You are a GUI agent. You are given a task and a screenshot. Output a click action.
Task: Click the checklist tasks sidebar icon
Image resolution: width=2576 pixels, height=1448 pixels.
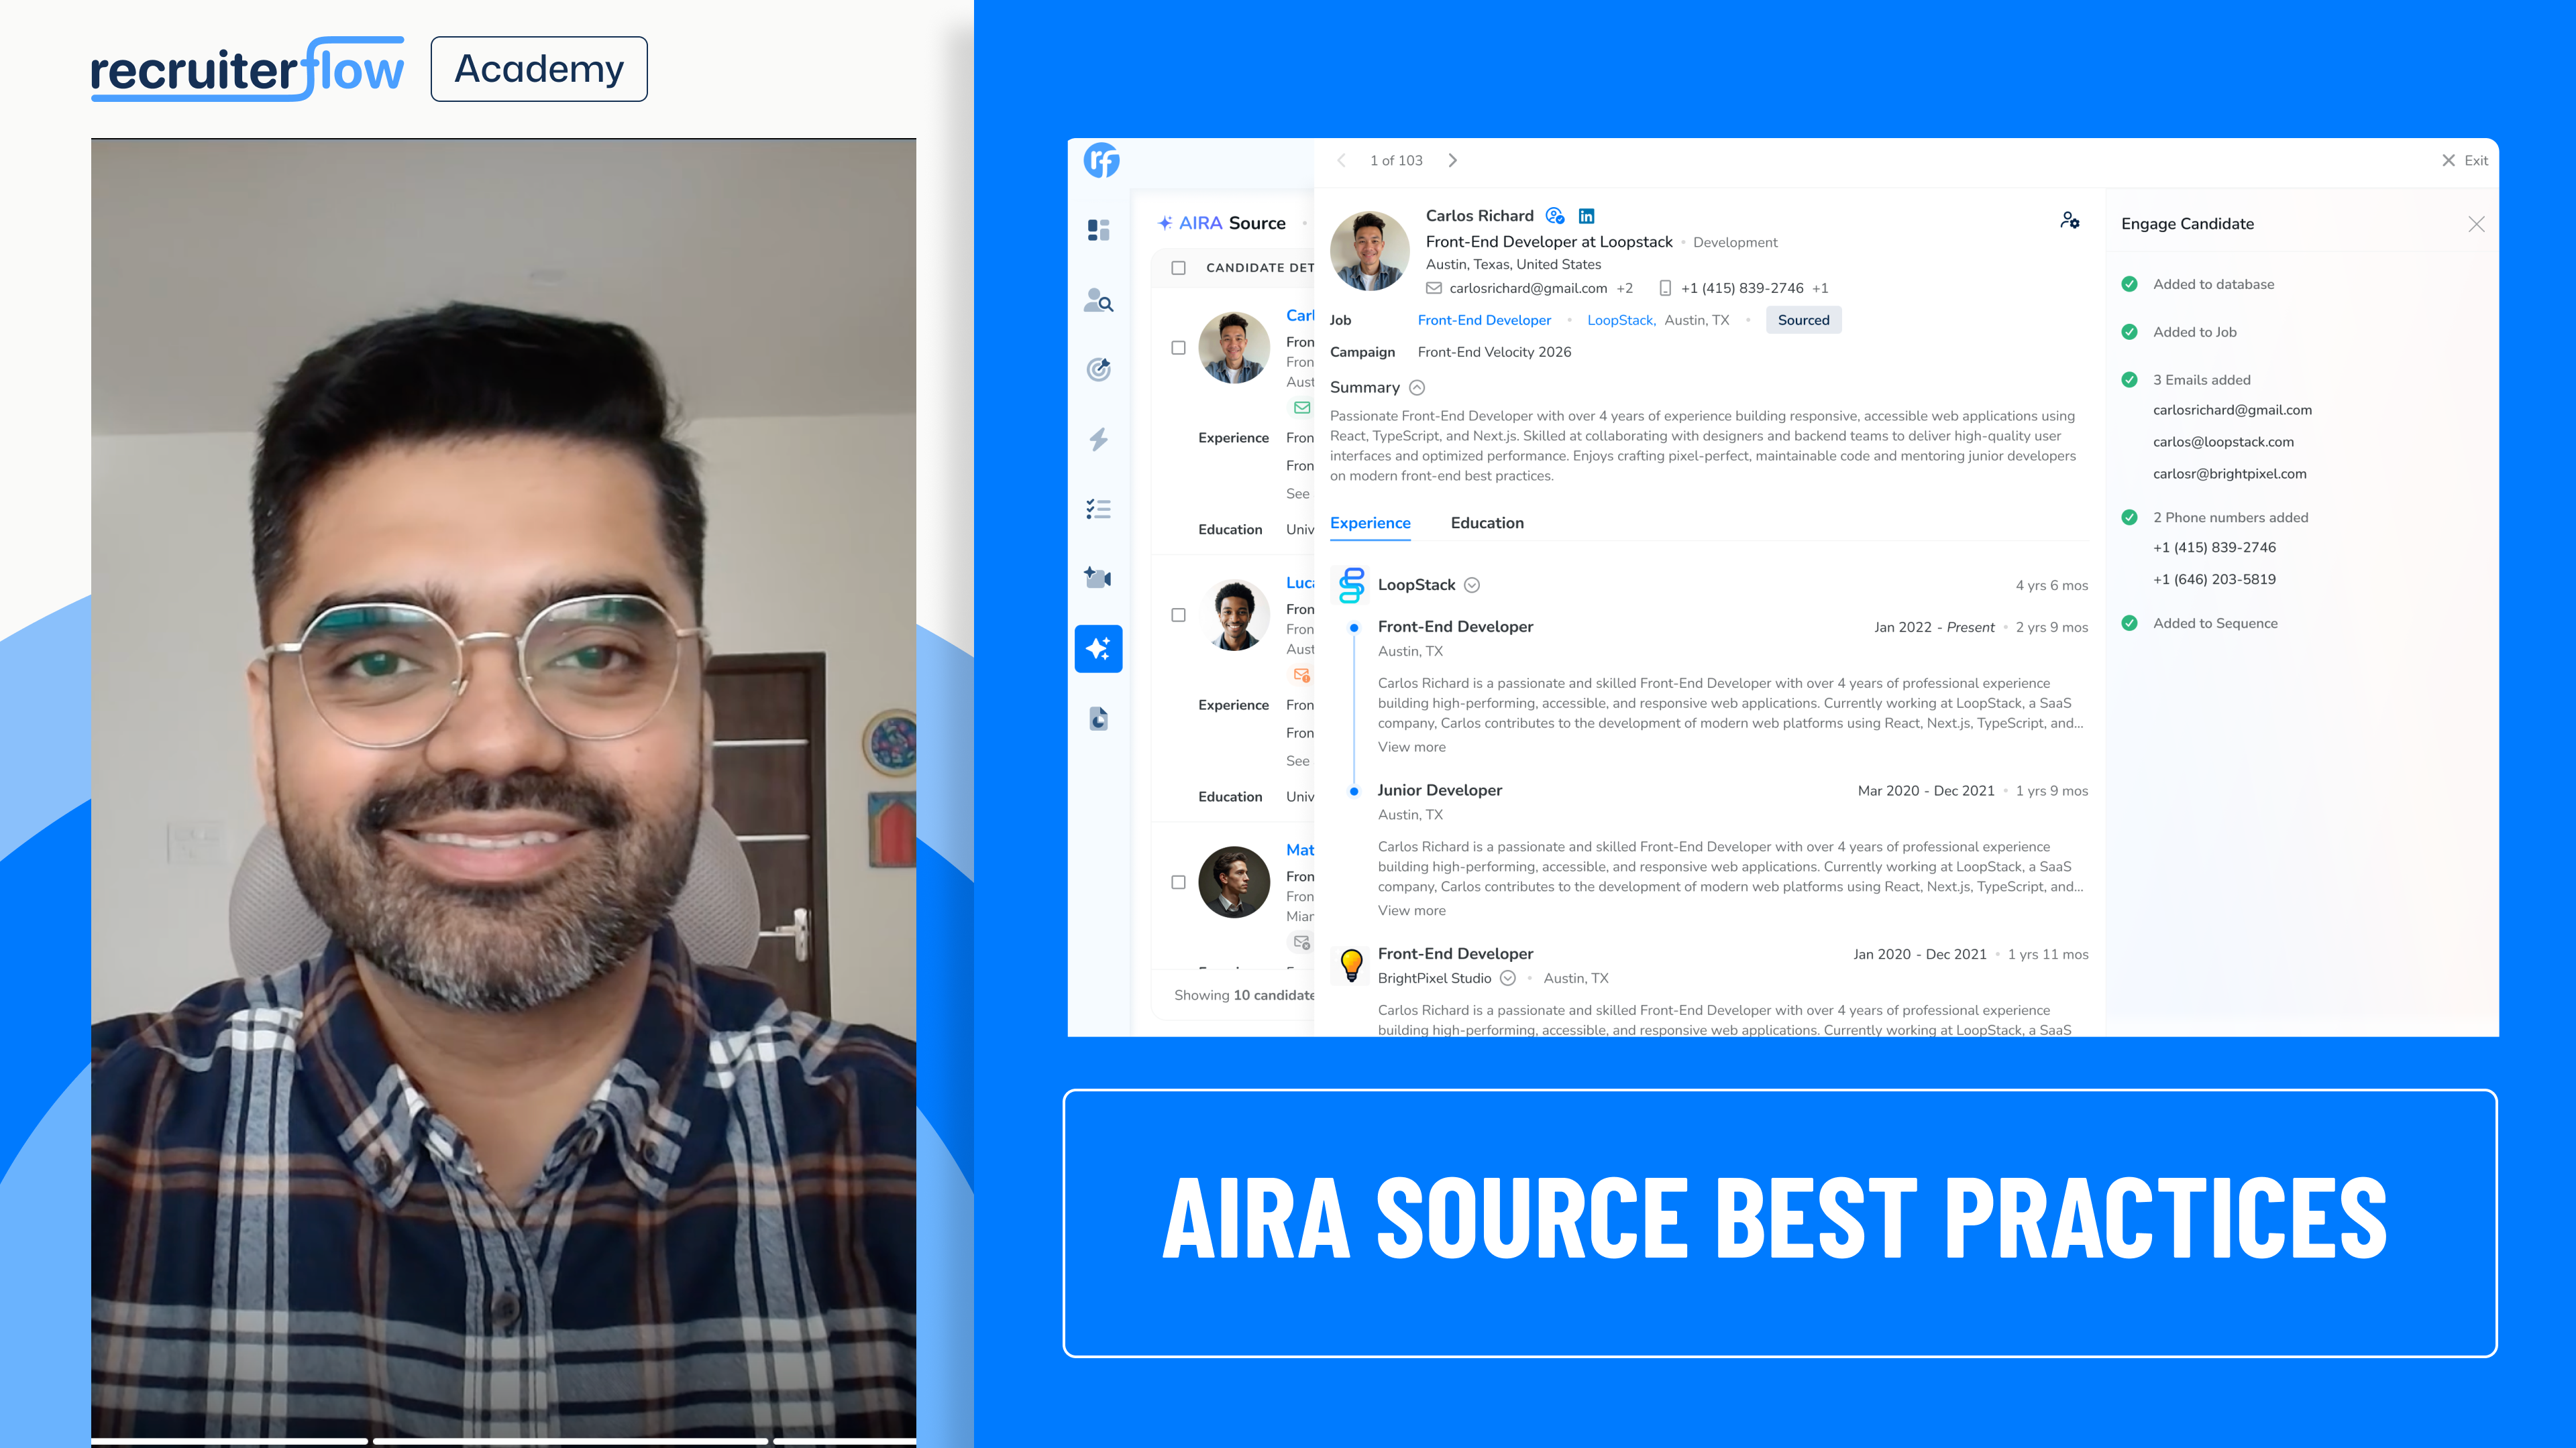coord(1098,509)
